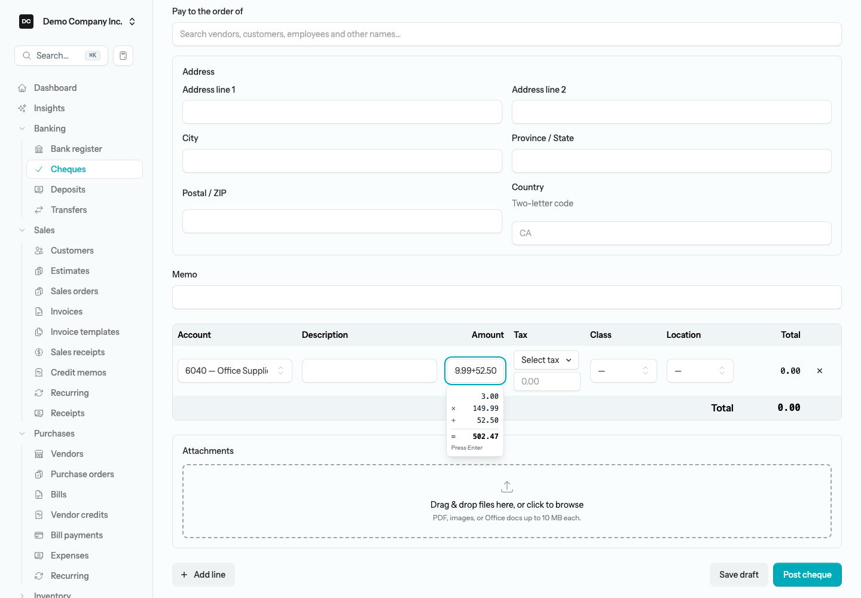Collapse the Sales section

coord(22,230)
